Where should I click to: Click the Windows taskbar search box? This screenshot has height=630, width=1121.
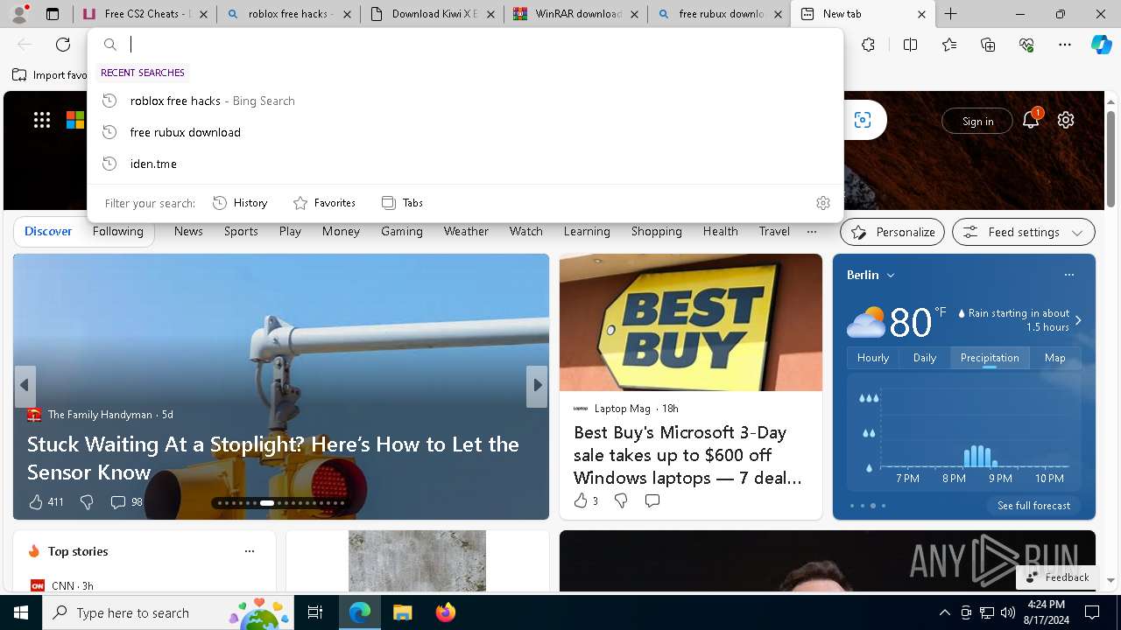pos(169,612)
